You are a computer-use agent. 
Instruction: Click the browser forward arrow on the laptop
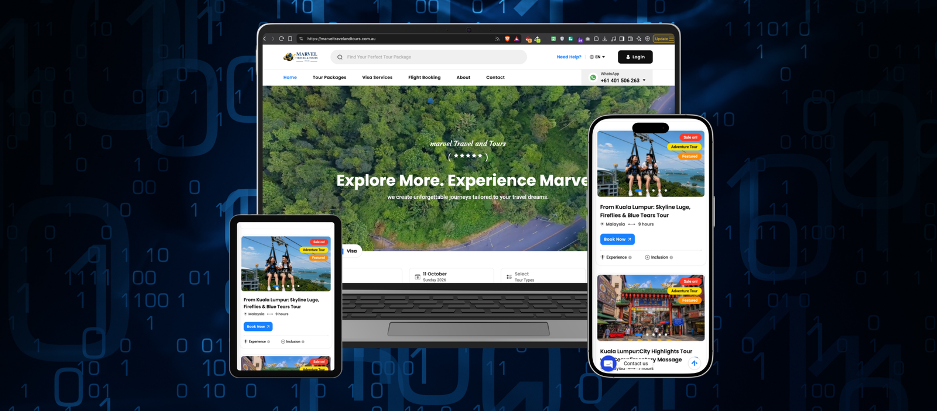272,39
